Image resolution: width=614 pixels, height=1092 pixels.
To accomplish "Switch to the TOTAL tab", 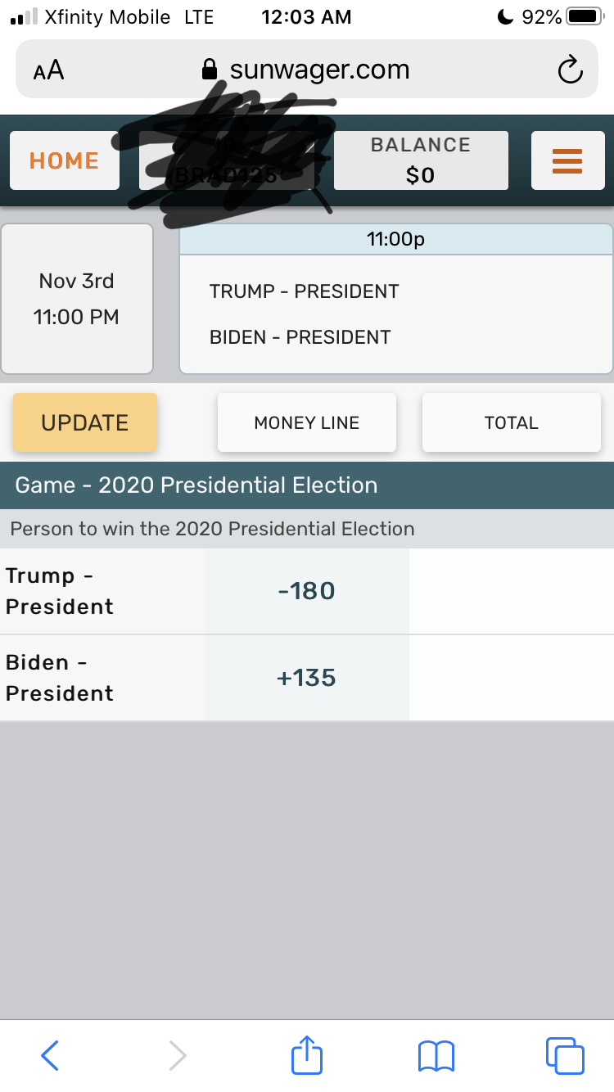I will [511, 422].
